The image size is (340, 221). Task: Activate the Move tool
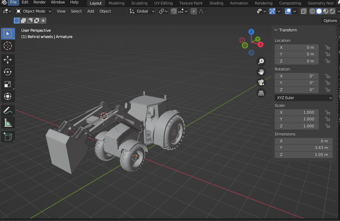tap(8, 60)
